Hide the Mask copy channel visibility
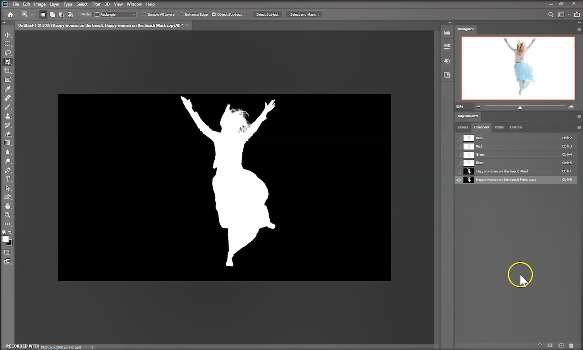The height and width of the screenshot is (350, 583). 459,180
